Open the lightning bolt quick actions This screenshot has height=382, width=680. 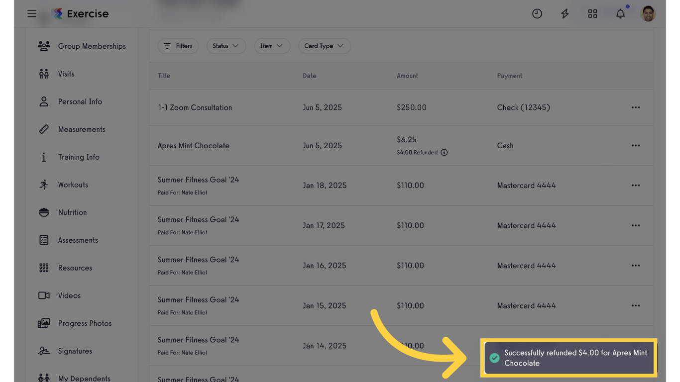coord(565,13)
